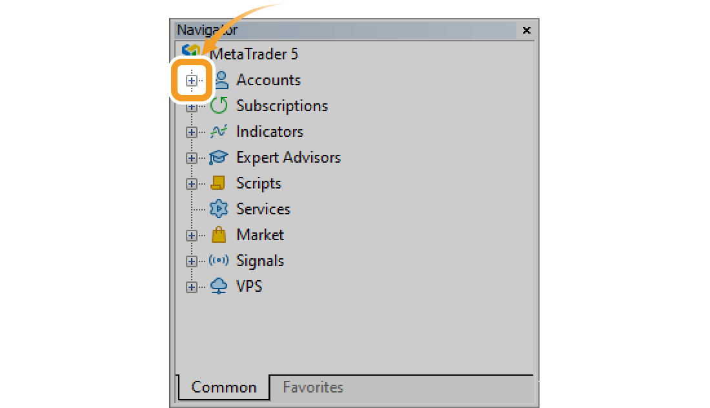Select the Expert Advisors graduation cap icon
710x408 pixels.
point(219,158)
